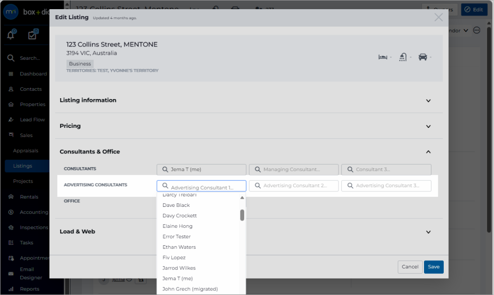The image size is (494, 295).
Task: Click the Owners button behind dialog
Action: pos(440,10)
